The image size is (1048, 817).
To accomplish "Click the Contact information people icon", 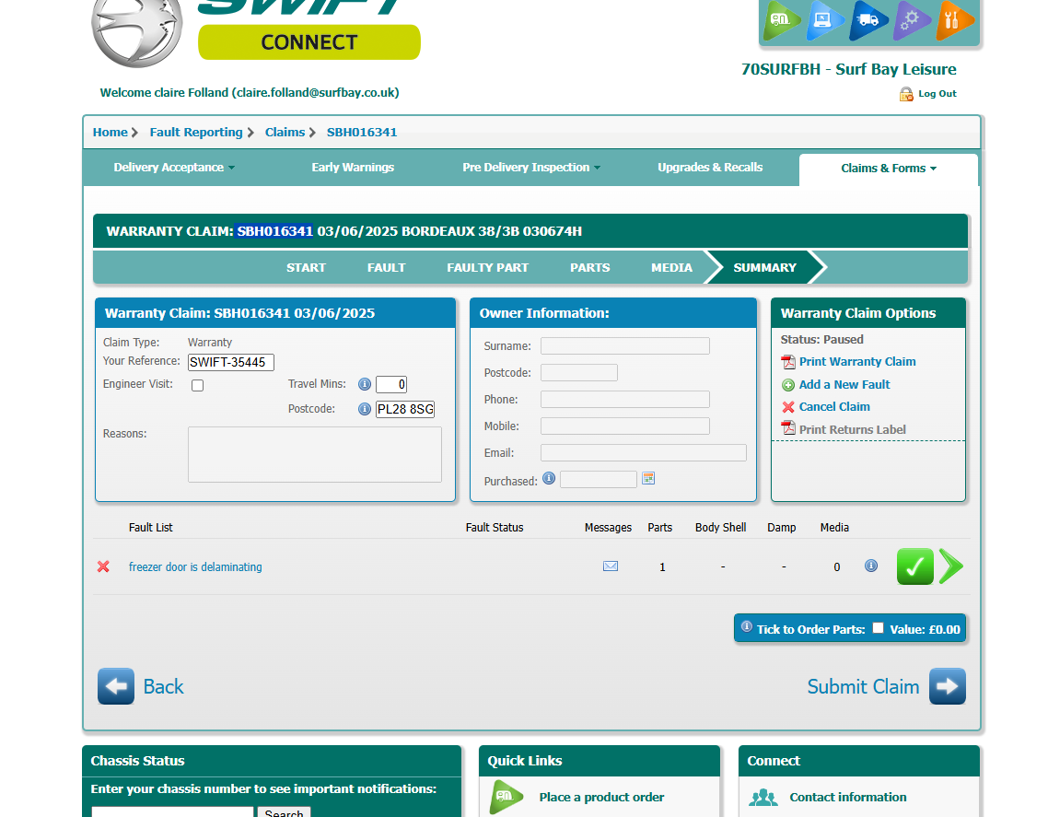I will 763,797.
